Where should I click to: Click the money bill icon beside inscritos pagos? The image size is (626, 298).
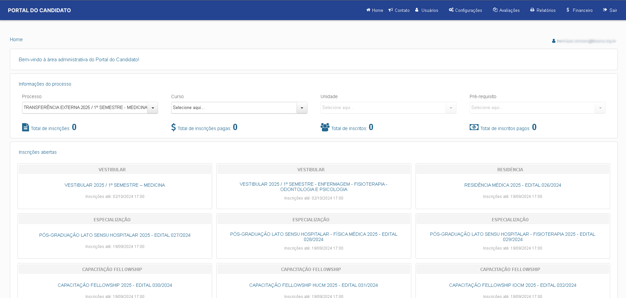tap(474, 127)
